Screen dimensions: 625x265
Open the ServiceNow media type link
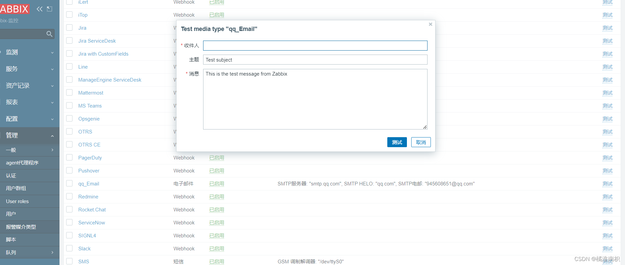pyautogui.click(x=92, y=223)
